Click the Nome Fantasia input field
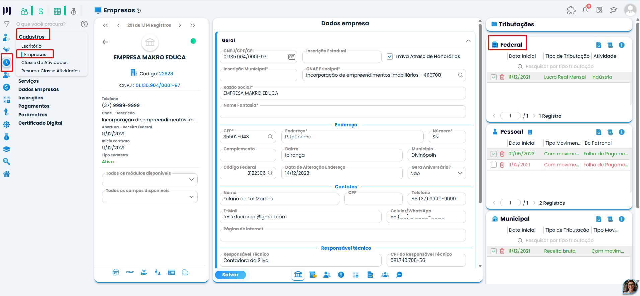Screen dimensions: 640x296 tap(343, 112)
